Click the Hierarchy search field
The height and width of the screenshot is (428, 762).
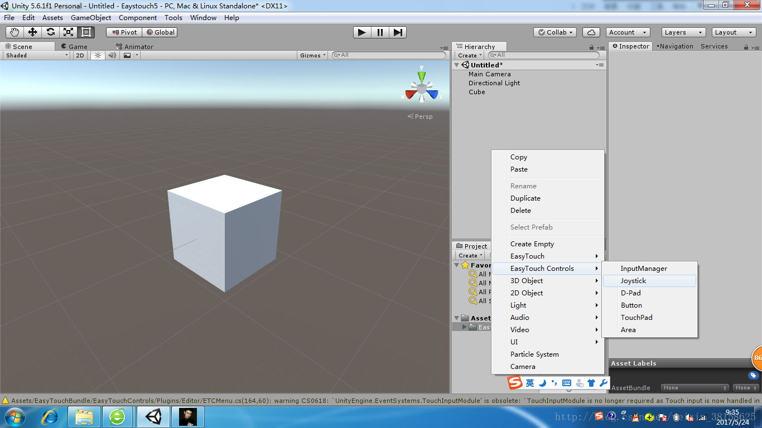point(544,55)
